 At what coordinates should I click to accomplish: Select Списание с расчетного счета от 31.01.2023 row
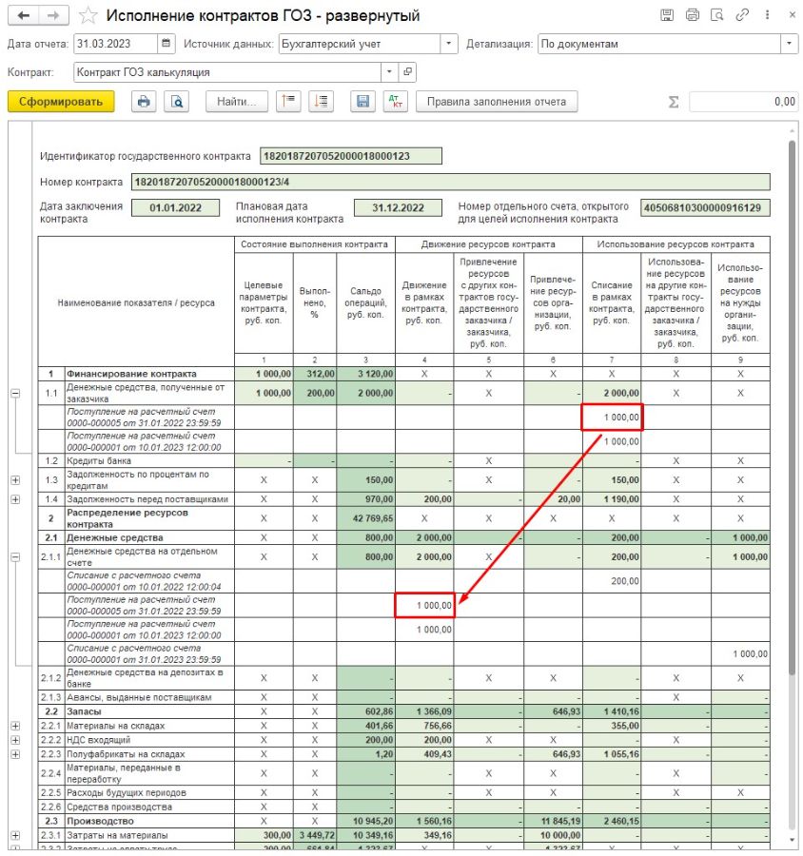(x=149, y=653)
